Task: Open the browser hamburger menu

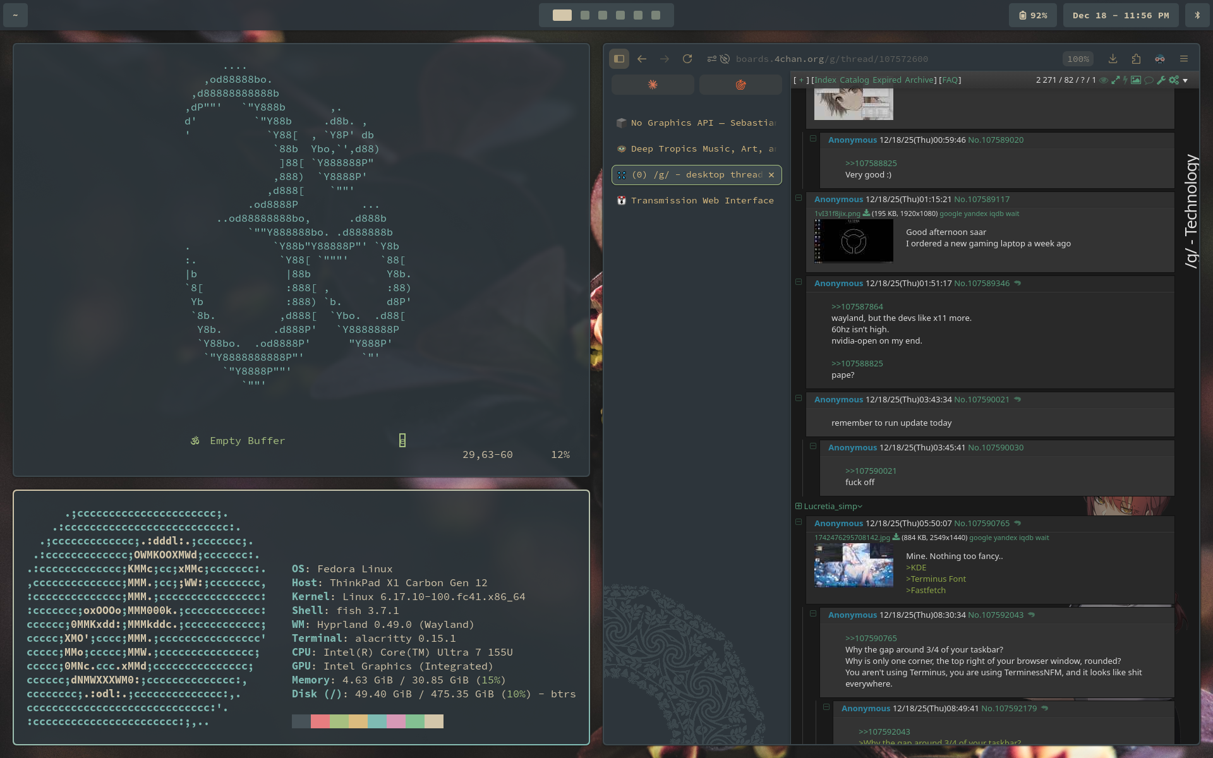Action: tap(1184, 59)
